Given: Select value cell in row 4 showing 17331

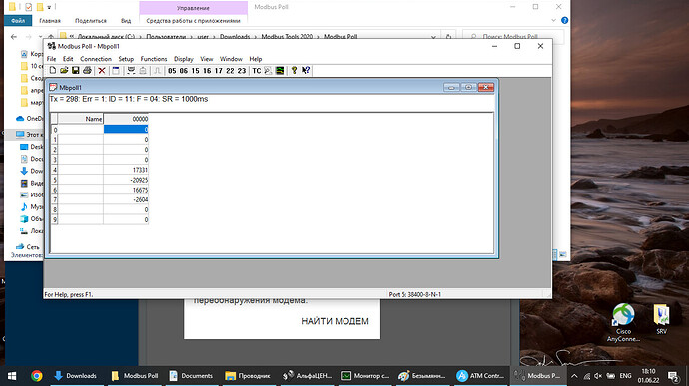Looking at the screenshot, I should click(x=126, y=170).
